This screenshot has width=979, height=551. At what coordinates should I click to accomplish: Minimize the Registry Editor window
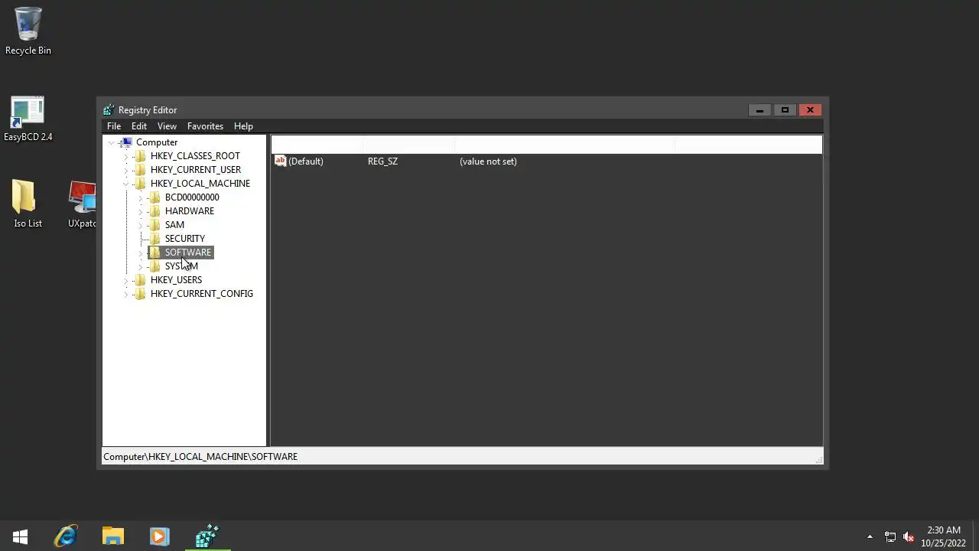(759, 110)
